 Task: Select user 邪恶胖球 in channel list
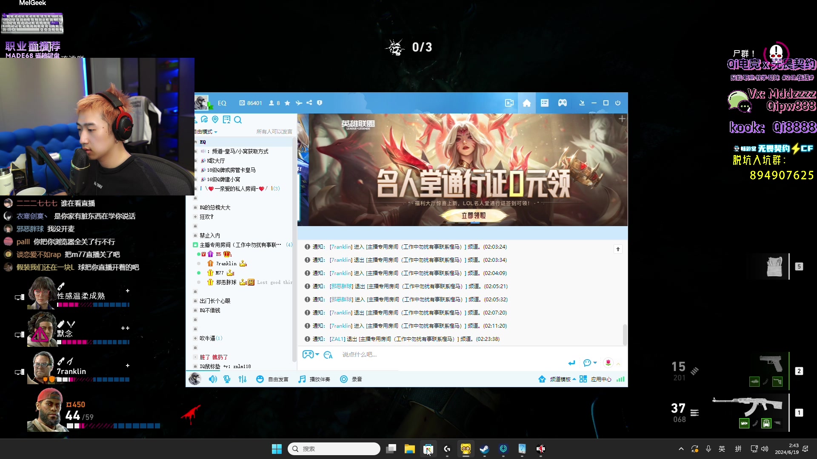226,282
